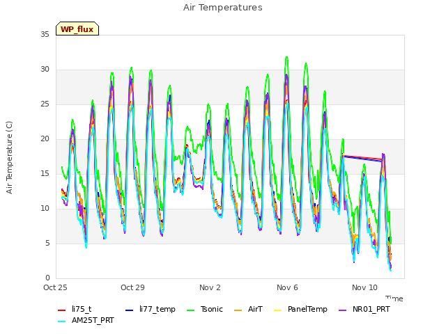
Task: Click the 10 y-axis tick label
Action: point(45,209)
